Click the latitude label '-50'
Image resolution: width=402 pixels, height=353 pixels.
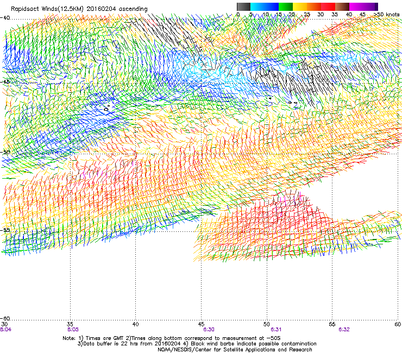(5, 152)
